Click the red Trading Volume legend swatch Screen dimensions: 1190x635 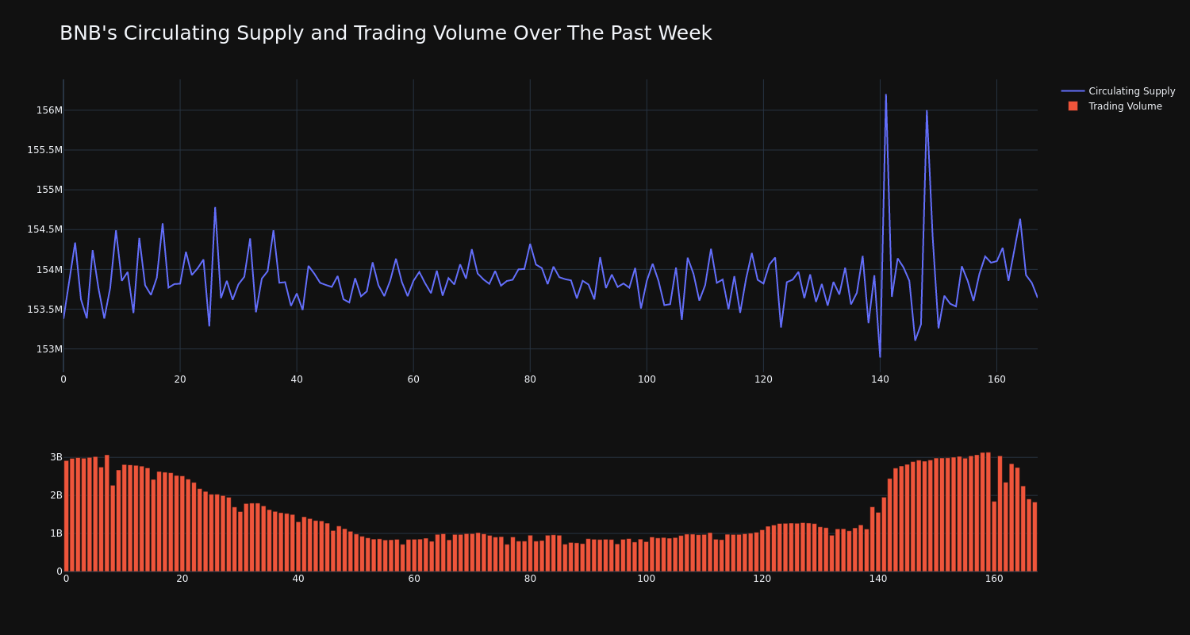[1073, 106]
